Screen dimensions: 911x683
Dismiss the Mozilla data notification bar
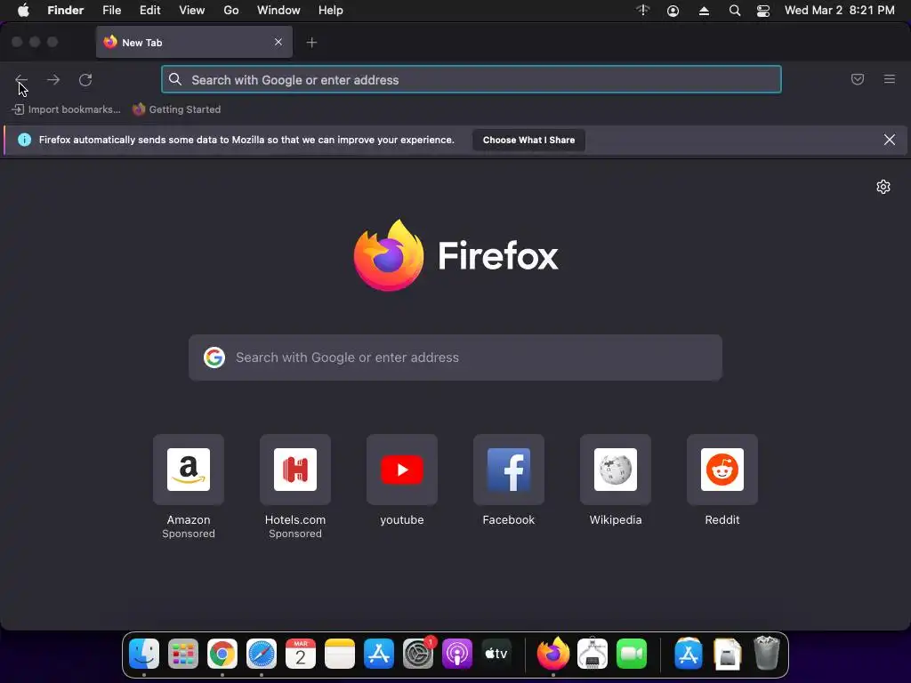pyautogui.click(x=890, y=140)
